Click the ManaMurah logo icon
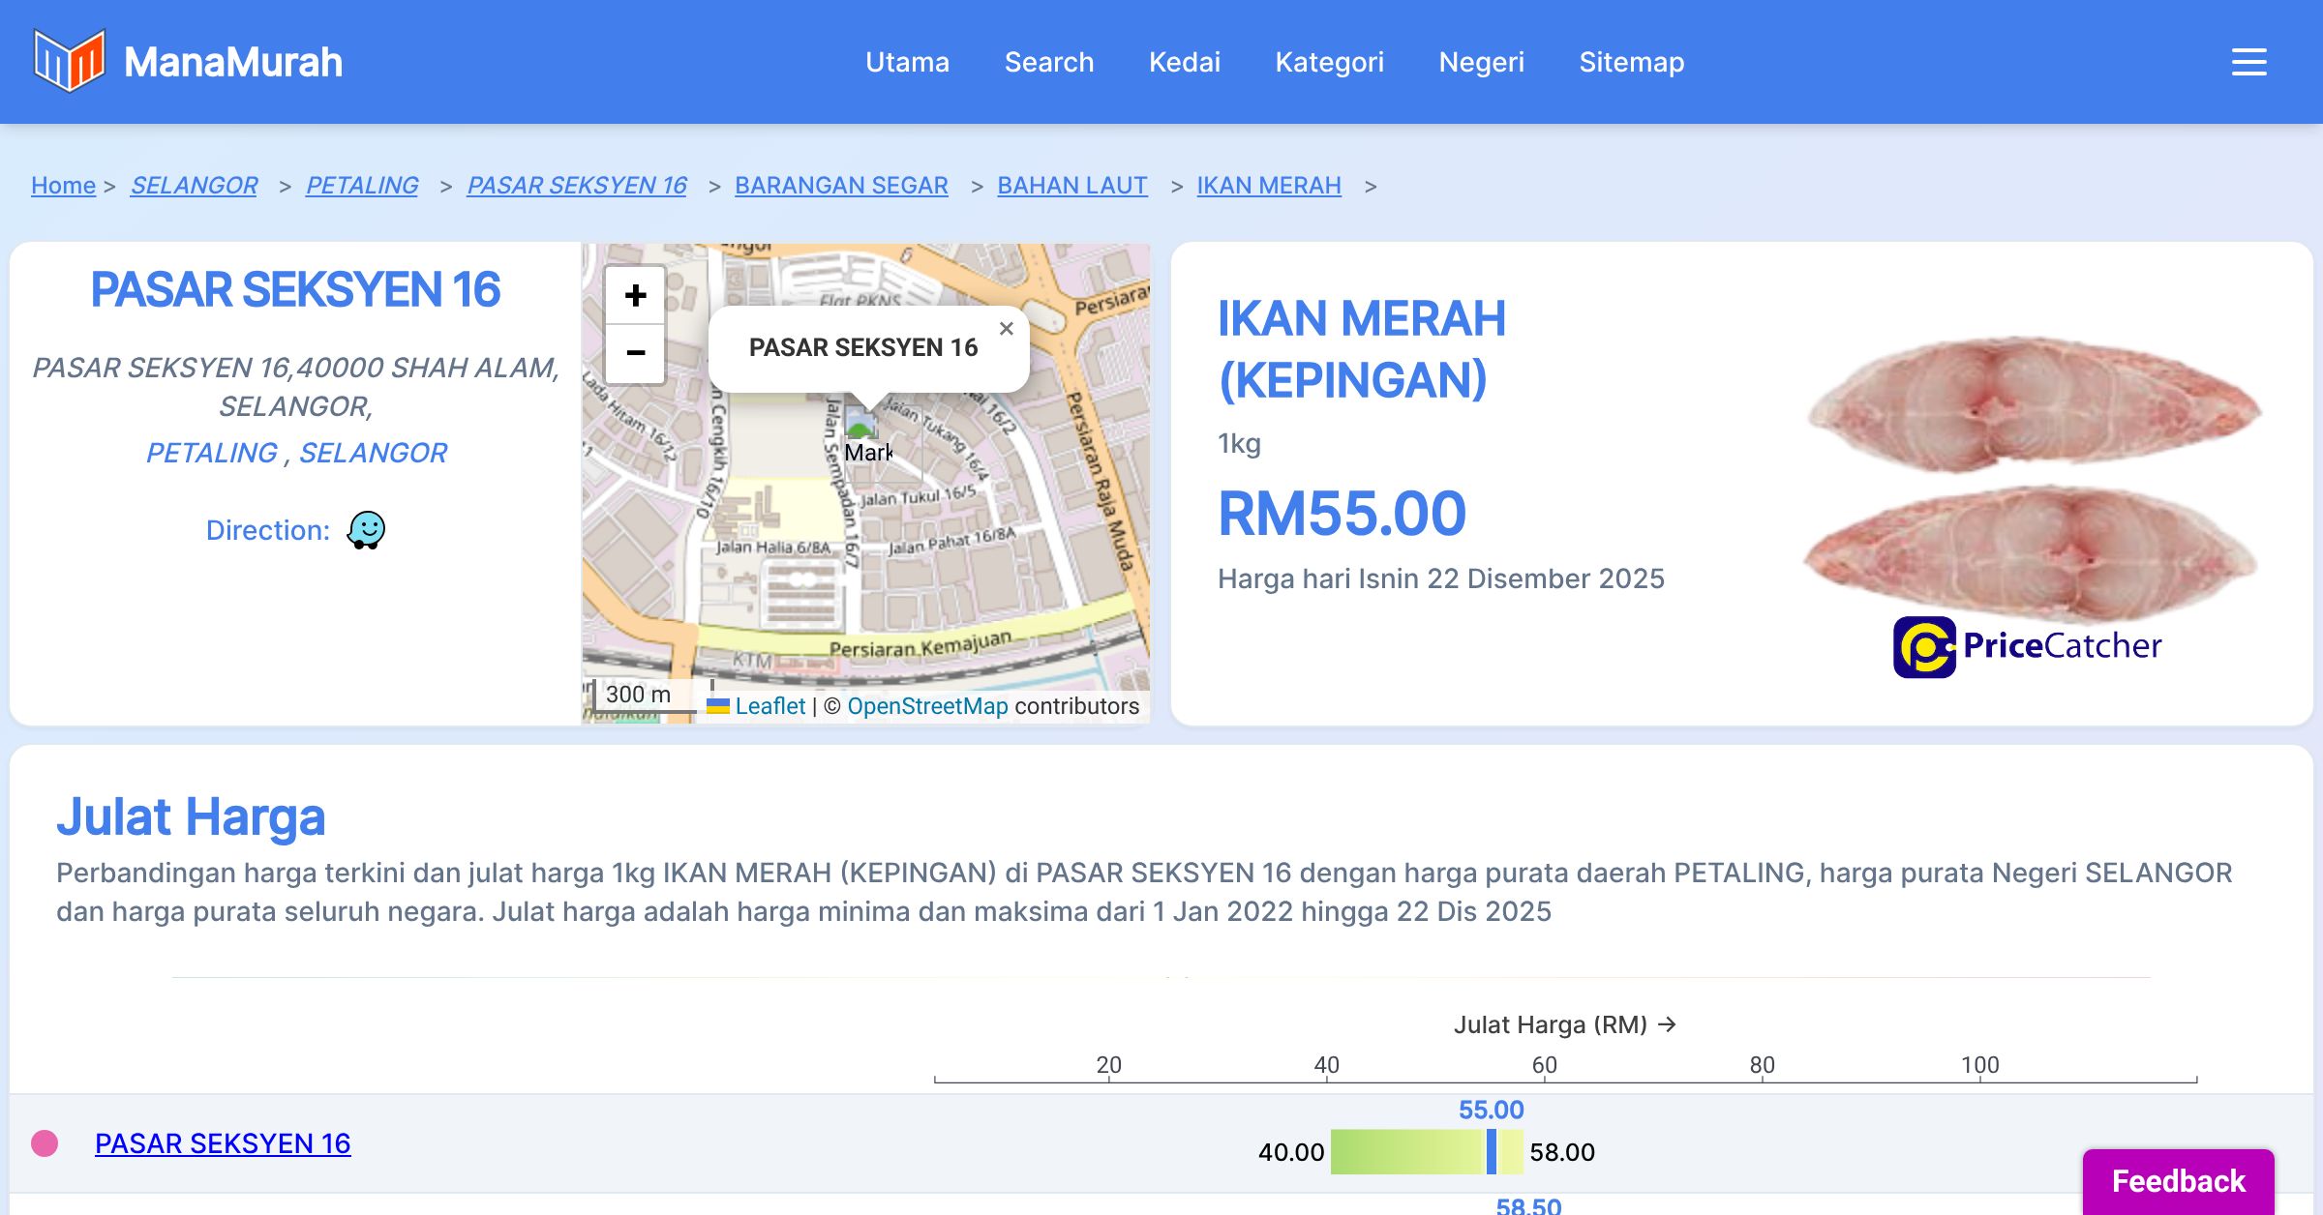 [68, 61]
